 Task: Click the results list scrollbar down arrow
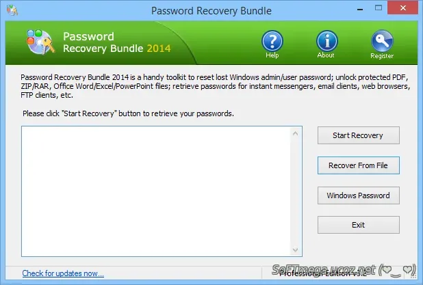click(296, 249)
